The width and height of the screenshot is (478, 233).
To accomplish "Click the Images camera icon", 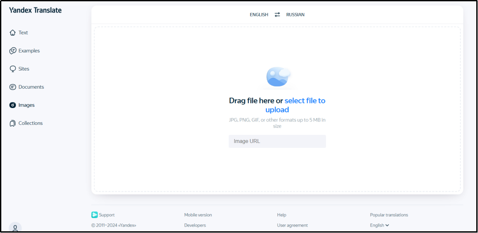I will (13, 105).
